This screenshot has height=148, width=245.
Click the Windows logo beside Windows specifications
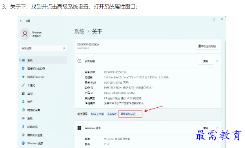tap(79, 128)
